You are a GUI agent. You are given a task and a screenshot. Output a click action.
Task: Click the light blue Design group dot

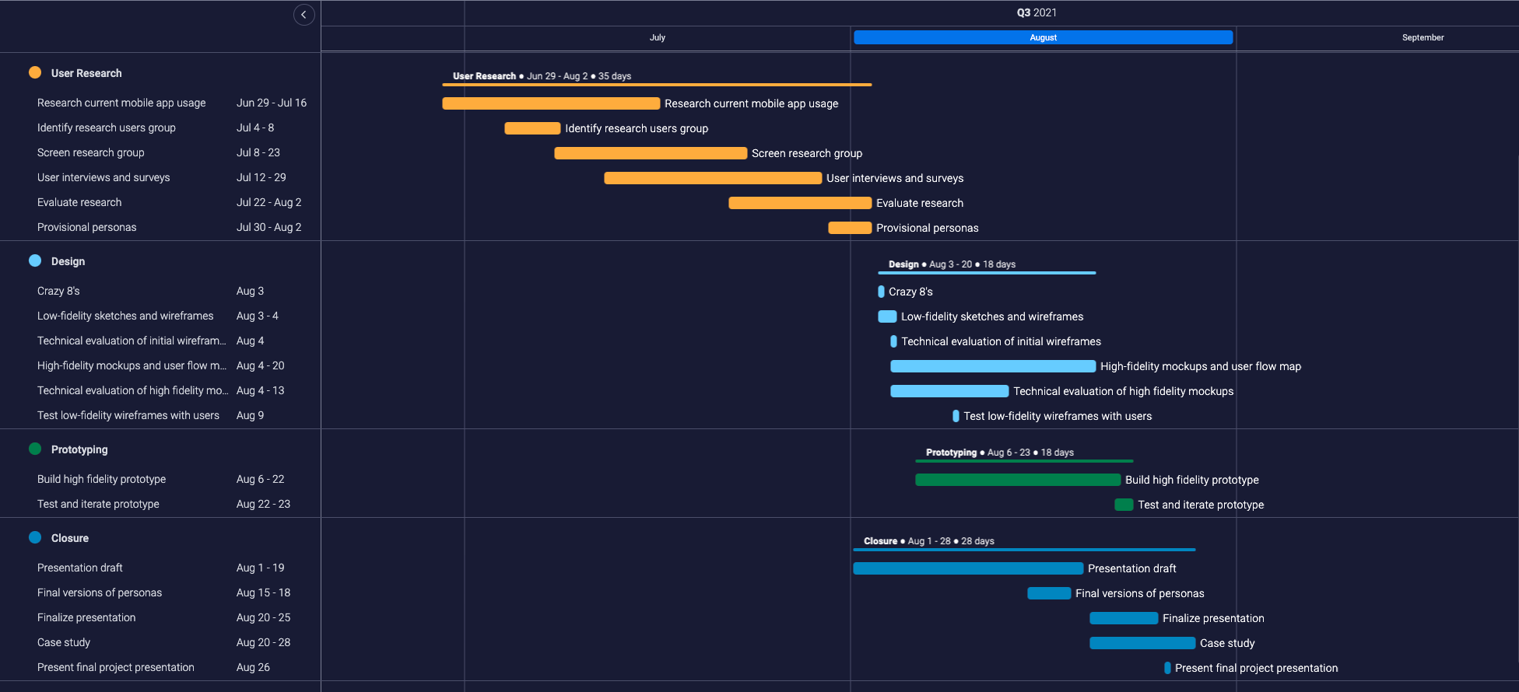pos(35,260)
